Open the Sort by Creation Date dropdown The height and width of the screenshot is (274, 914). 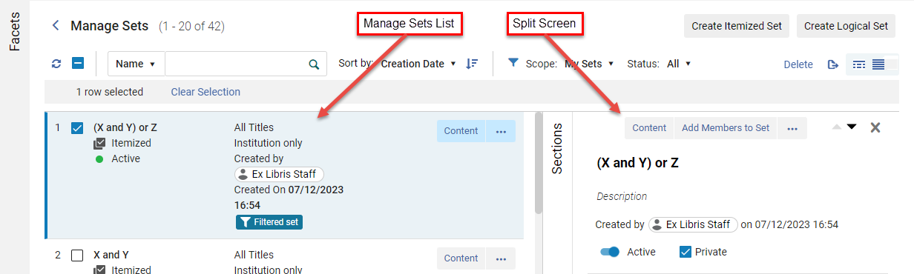[418, 64]
